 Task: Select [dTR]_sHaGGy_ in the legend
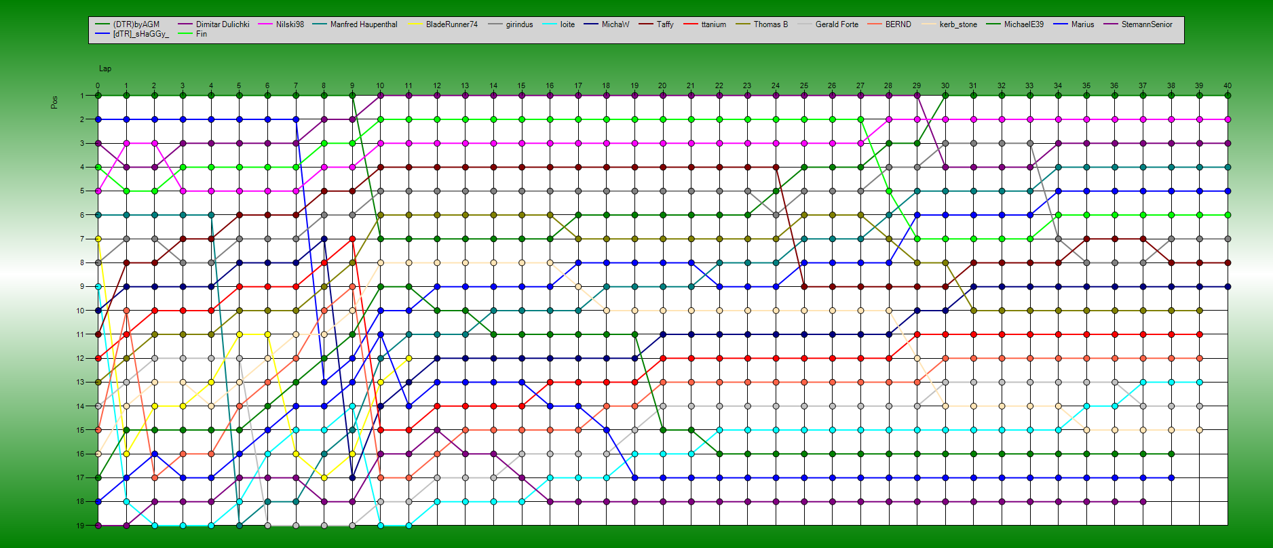(x=140, y=34)
